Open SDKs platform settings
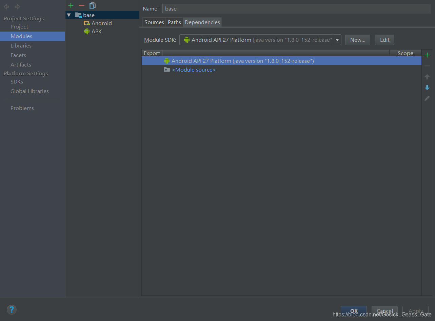This screenshot has width=435, height=321. point(17,81)
